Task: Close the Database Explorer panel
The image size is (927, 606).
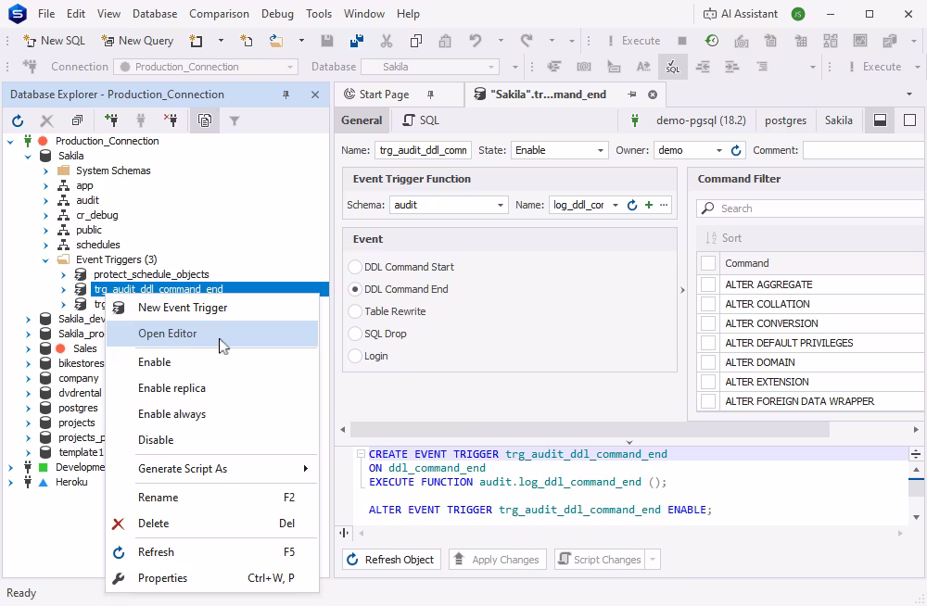Action: 315,95
